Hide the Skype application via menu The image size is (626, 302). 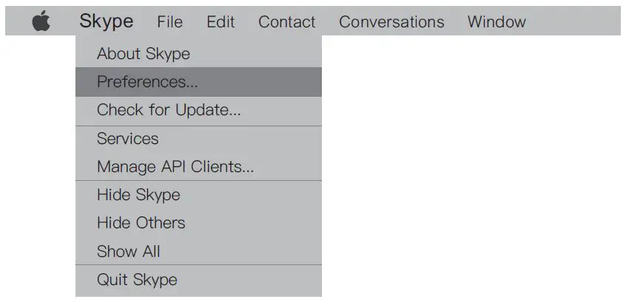pyautogui.click(x=138, y=195)
